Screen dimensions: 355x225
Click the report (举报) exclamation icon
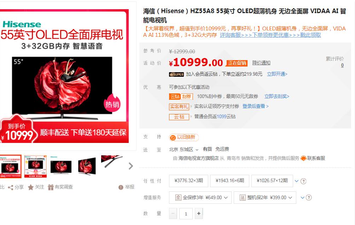[x=121, y=187]
